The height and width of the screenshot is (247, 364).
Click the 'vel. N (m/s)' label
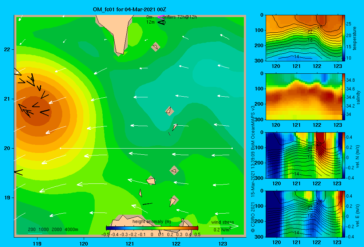pyautogui.click(x=357, y=157)
